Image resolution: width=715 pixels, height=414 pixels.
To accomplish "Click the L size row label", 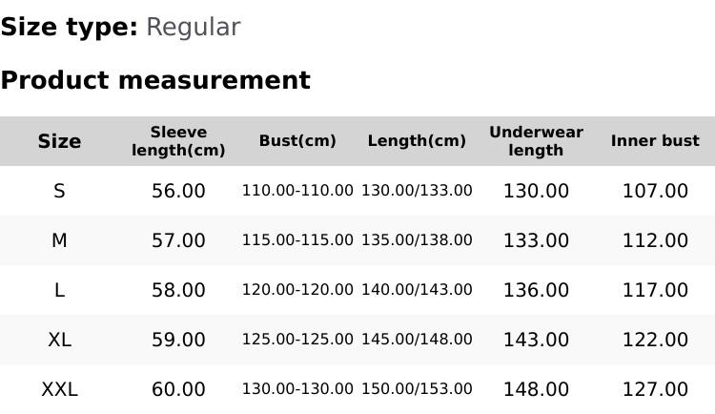I will pos(59,290).
